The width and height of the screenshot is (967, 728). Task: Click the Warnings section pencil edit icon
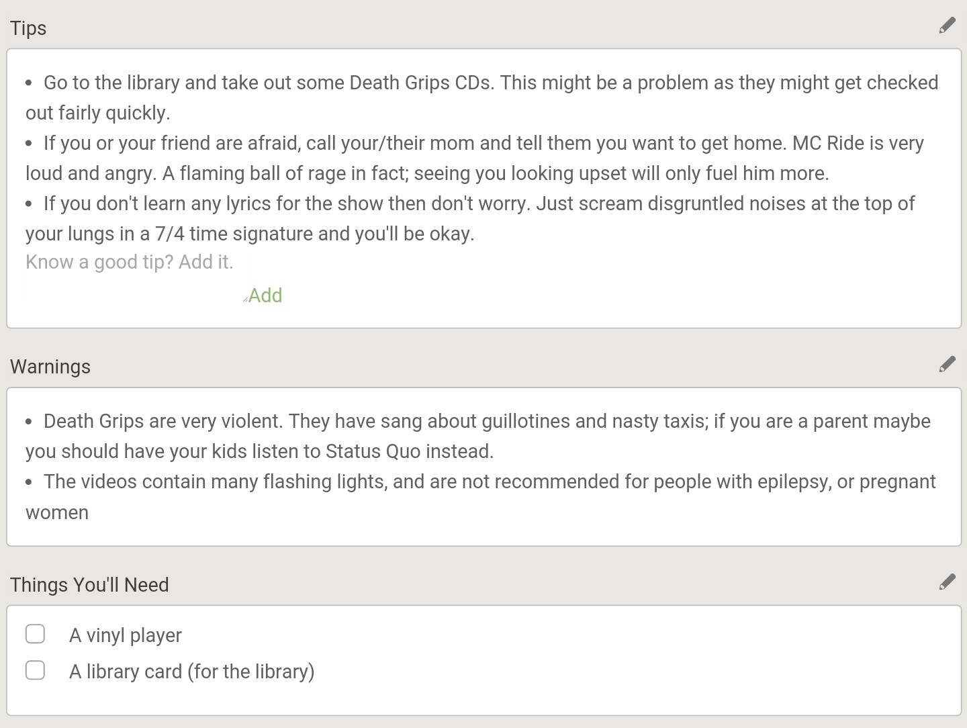(x=947, y=365)
